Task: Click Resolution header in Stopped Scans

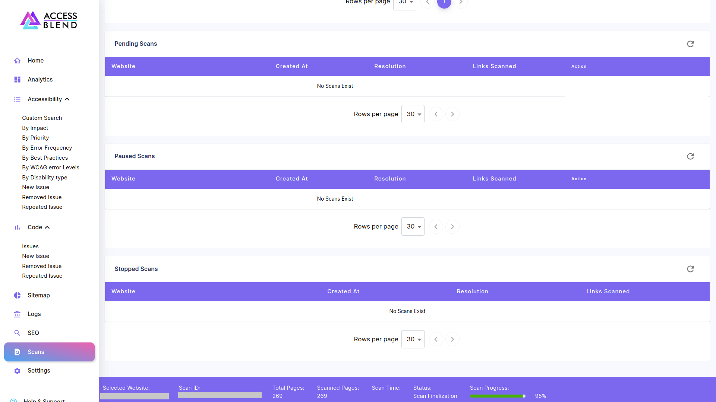Action: click(473, 291)
